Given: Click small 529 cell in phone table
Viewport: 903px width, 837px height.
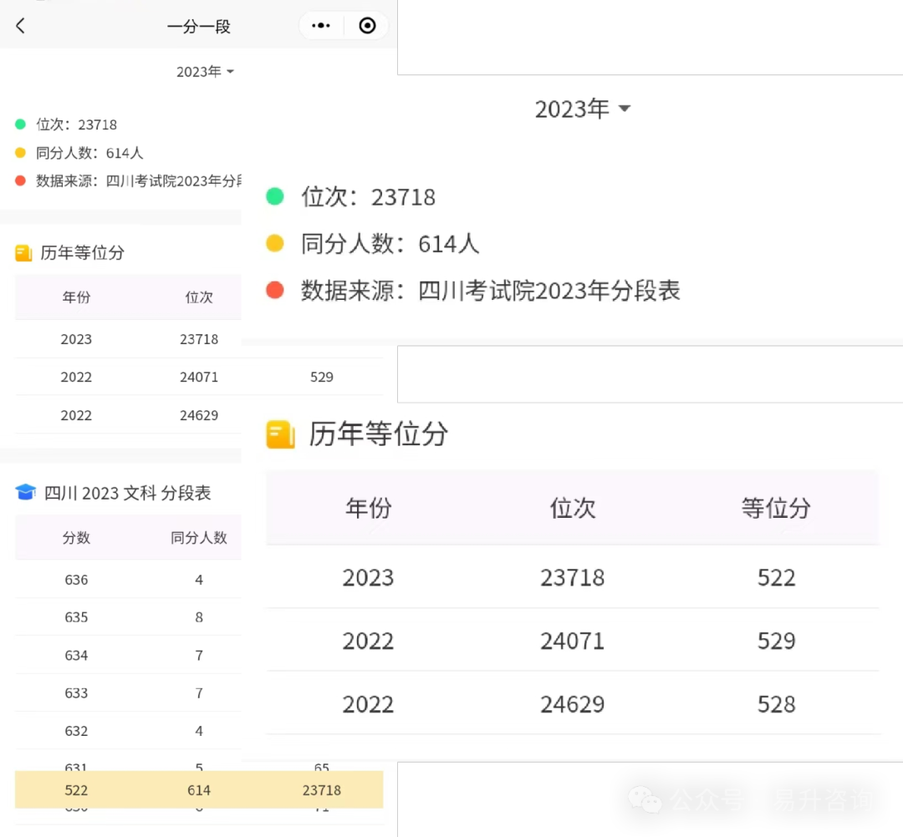Looking at the screenshot, I should (x=321, y=378).
